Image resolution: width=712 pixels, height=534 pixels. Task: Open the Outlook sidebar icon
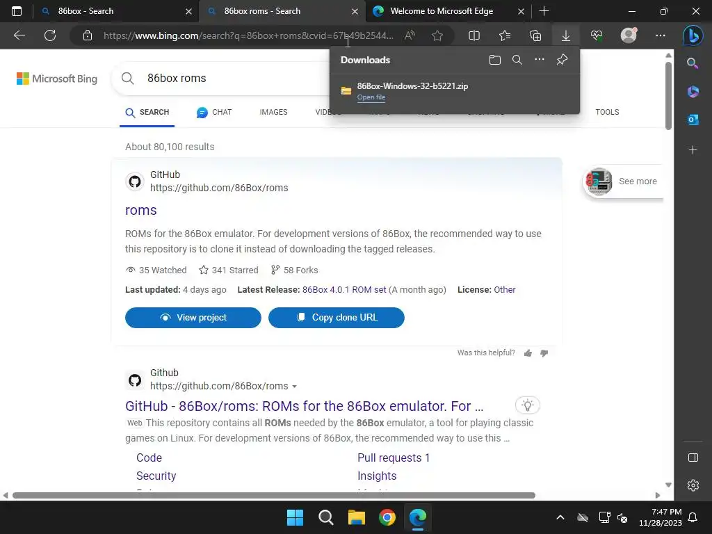click(x=693, y=120)
